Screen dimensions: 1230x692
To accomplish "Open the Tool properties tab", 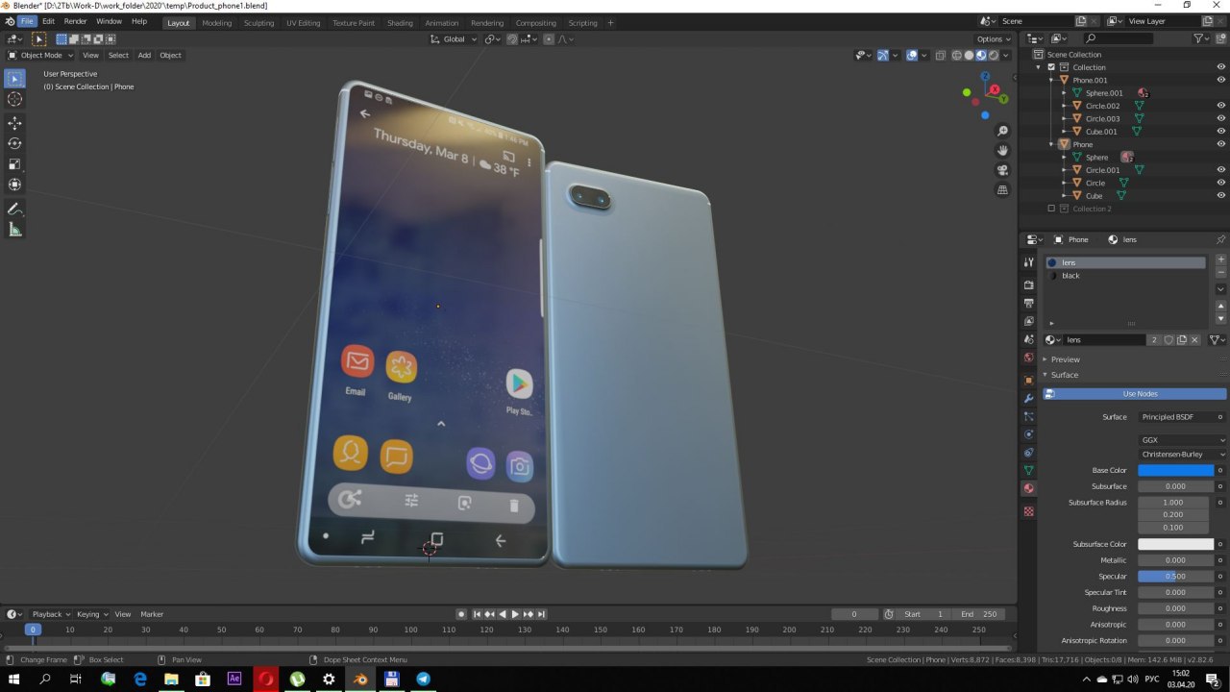I will coord(1028,262).
